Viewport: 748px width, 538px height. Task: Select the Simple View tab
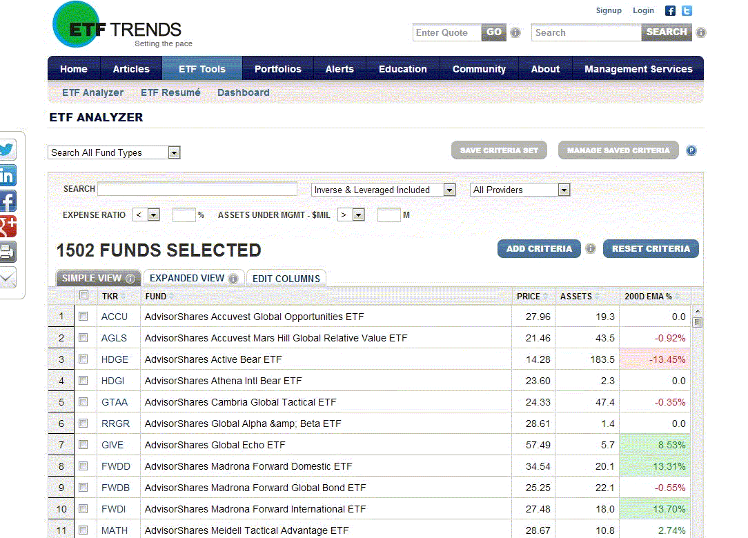click(98, 279)
